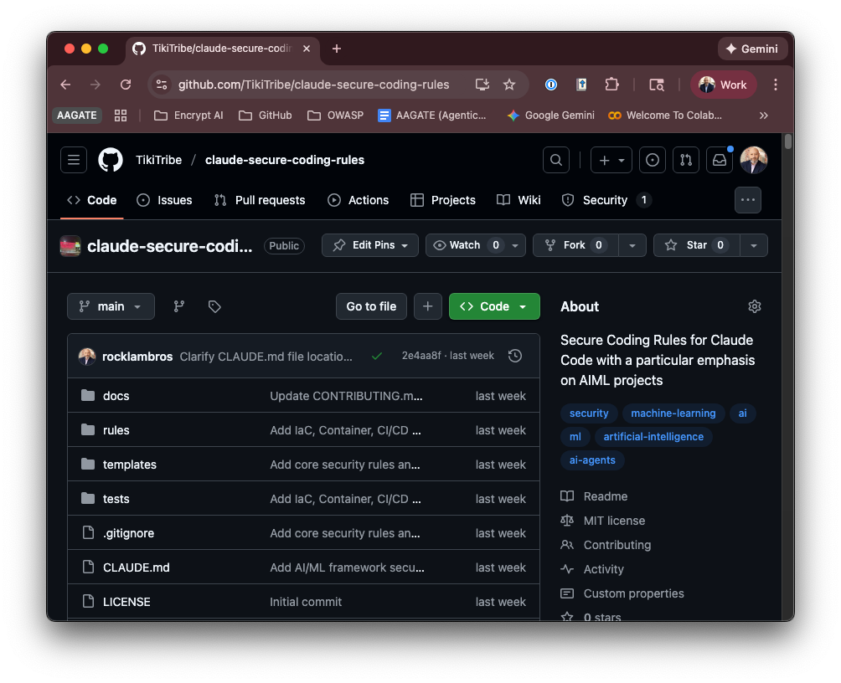This screenshot has width=841, height=683.
Task: Open the Activity link in About
Action: [603, 569]
